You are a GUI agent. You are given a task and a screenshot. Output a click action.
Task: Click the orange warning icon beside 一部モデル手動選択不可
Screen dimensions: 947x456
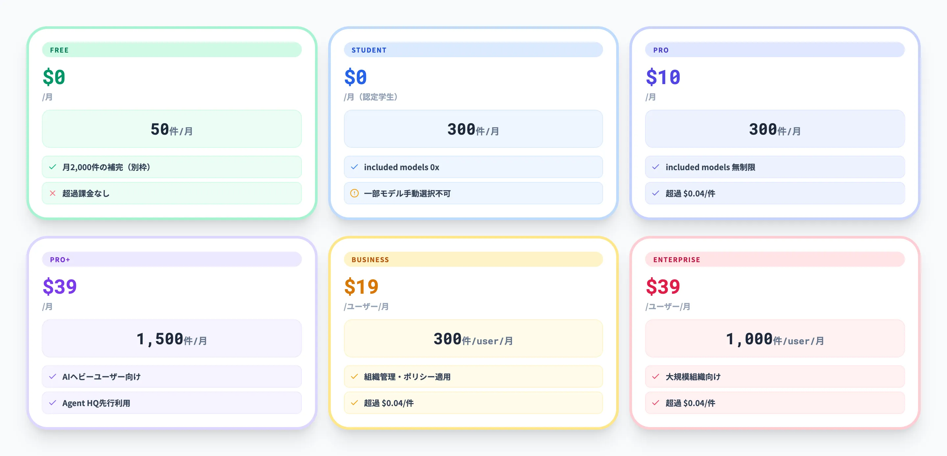(x=354, y=193)
